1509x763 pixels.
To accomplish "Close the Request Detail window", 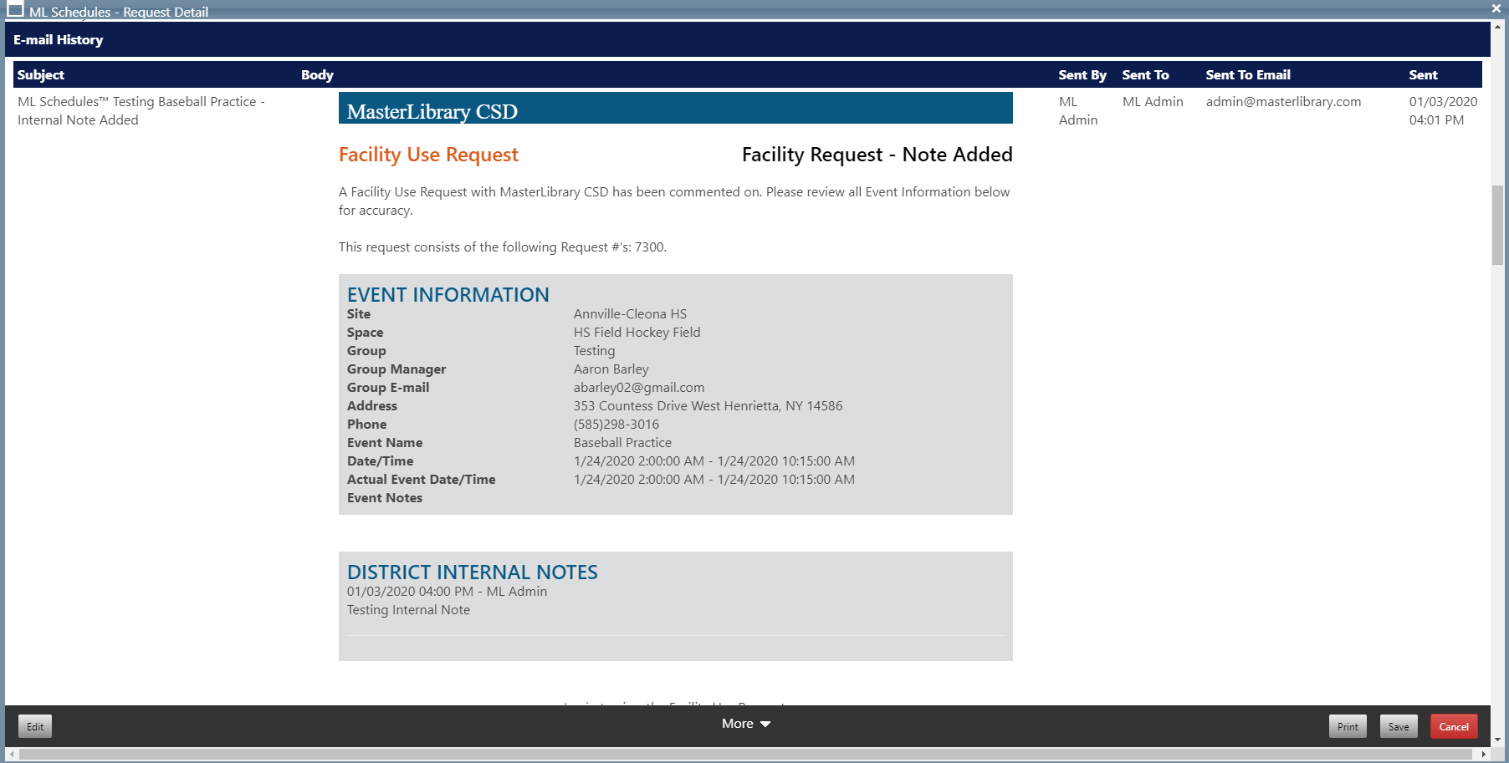I will (x=1496, y=8).
